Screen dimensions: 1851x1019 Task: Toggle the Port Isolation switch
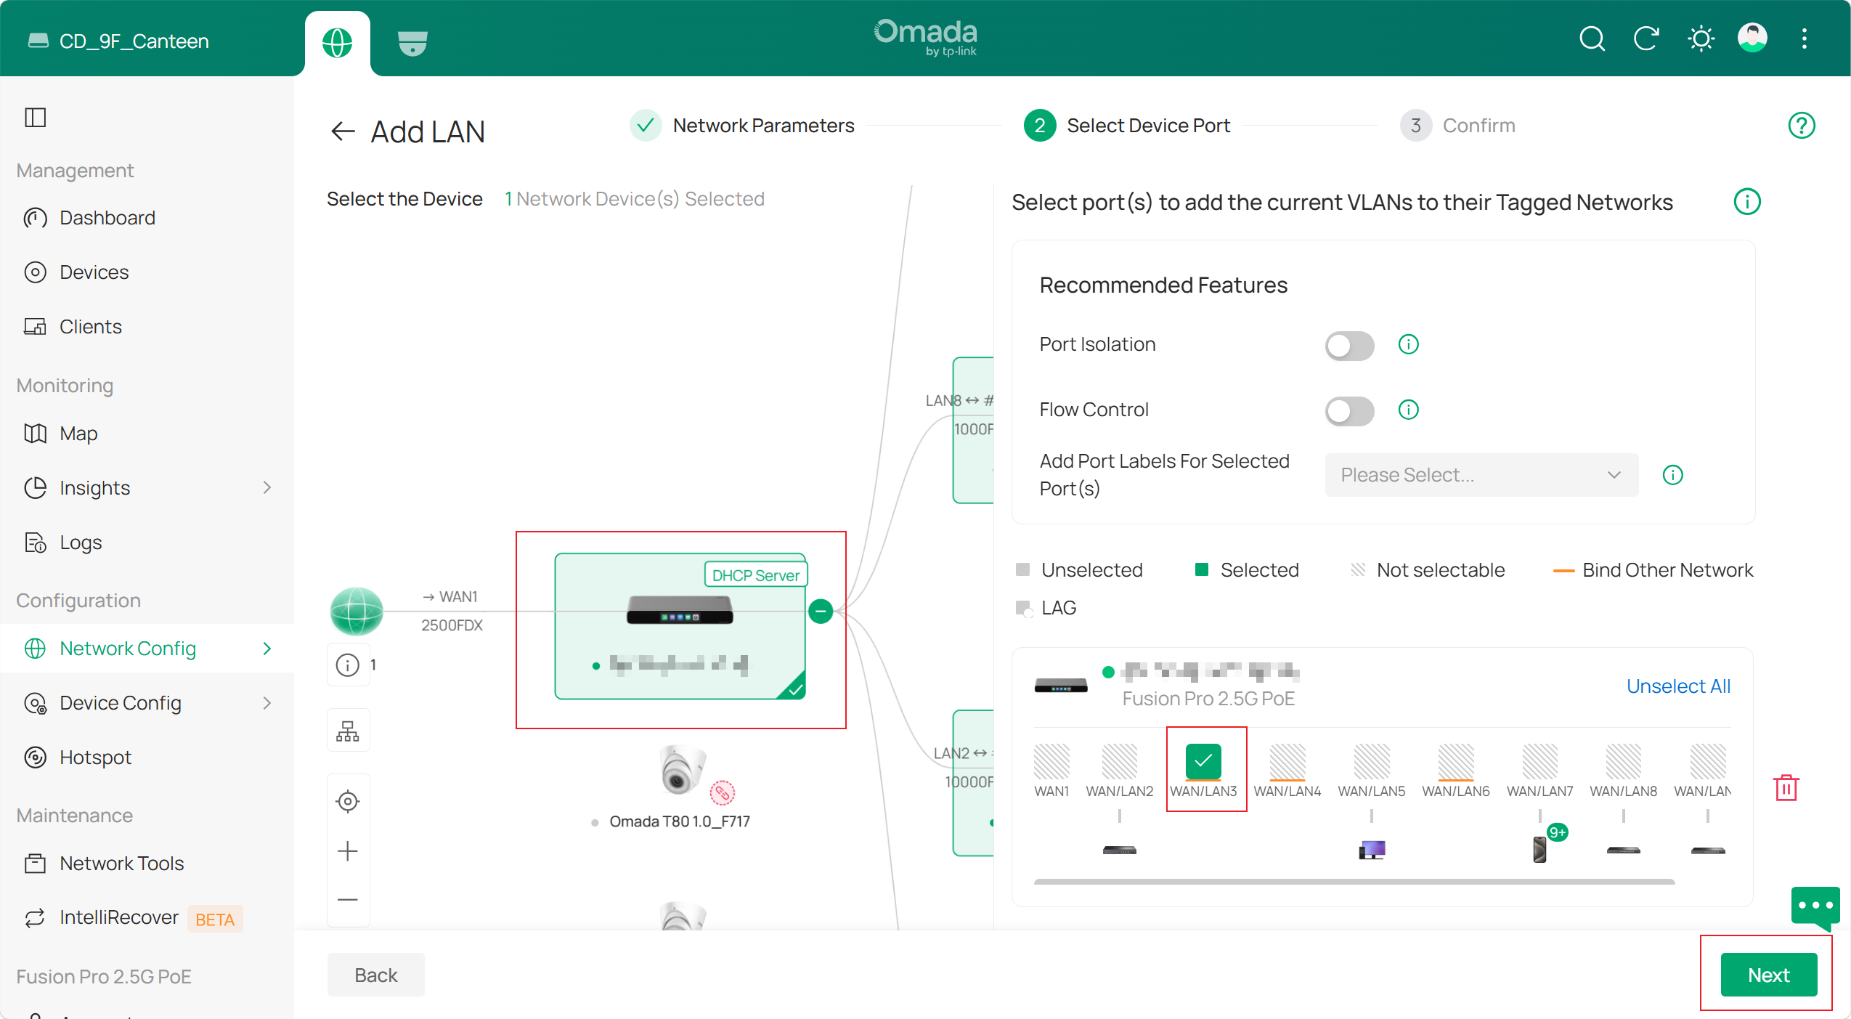1349,346
